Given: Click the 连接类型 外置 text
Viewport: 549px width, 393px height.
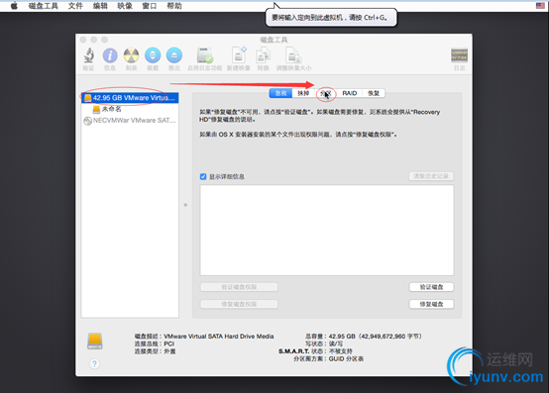Looking at the screenshot, I should coord(156,351).
